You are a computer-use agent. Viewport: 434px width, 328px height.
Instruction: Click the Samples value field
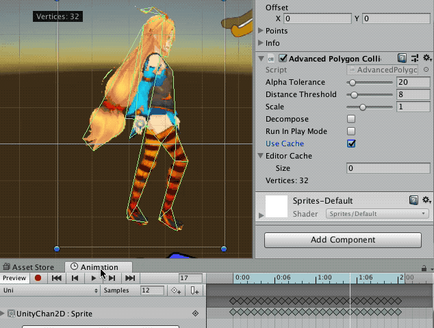(x=152, y=290)
